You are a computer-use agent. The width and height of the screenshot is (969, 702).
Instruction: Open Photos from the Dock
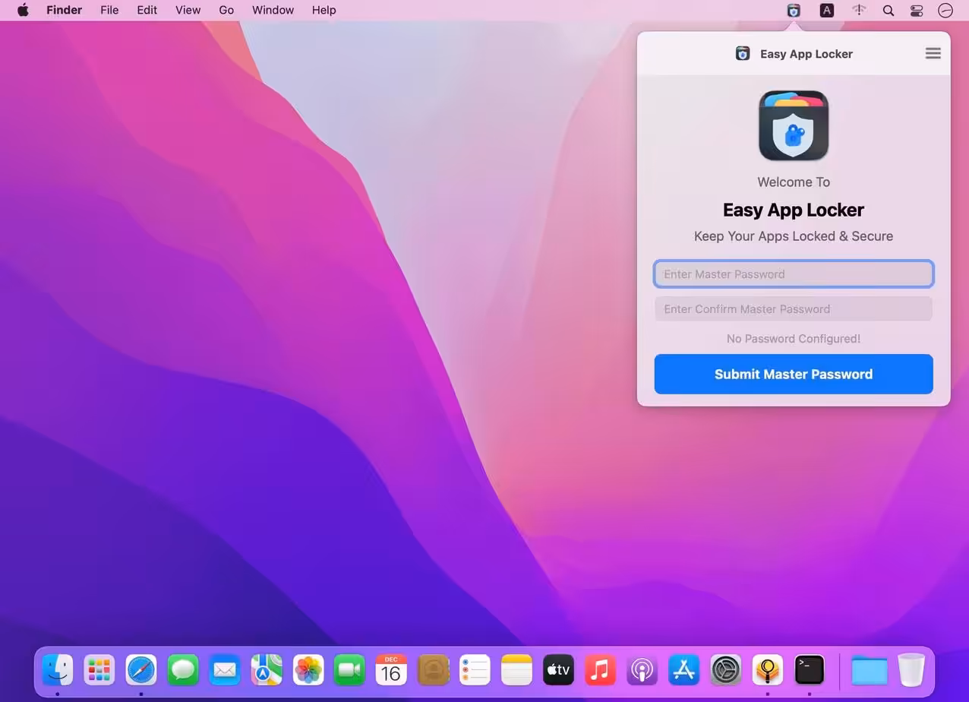[308, 670]
